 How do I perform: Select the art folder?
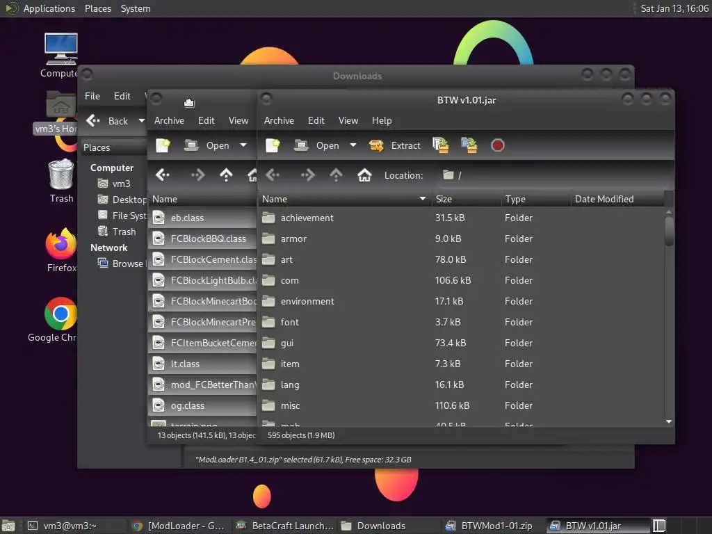click(x=461, y=260)
